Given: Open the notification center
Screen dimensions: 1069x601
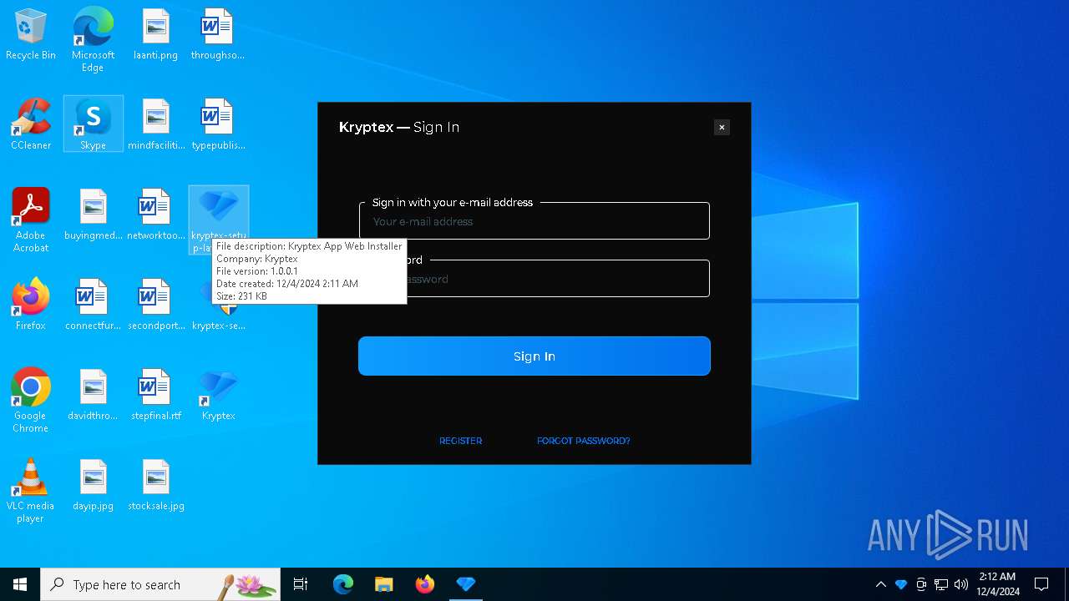Looking at the screenshot, I should tap(1041, 584).
